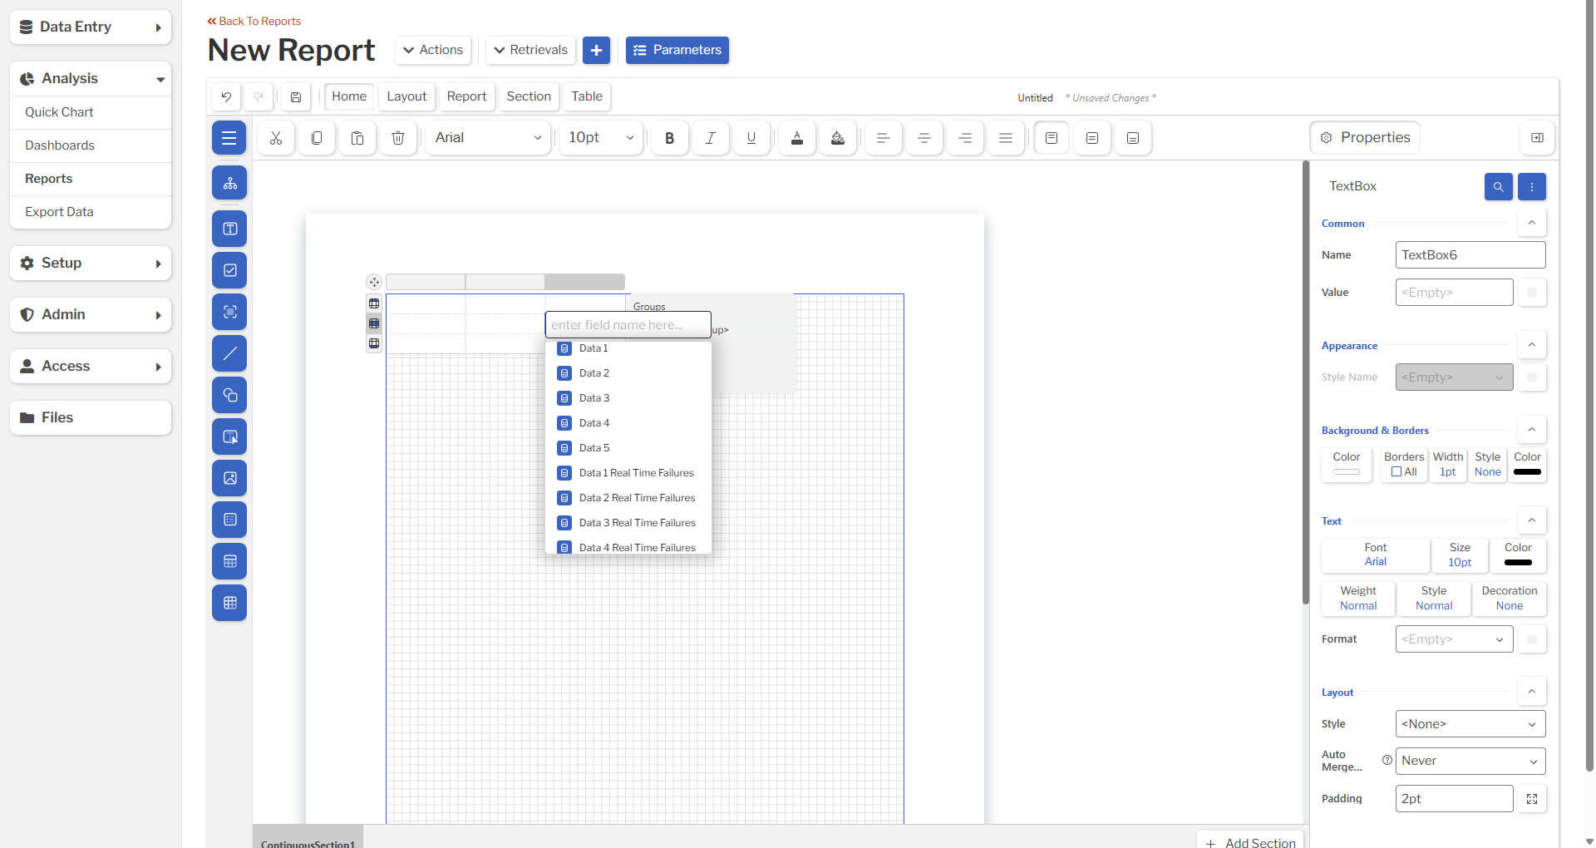Viewport: 1596px width, 848px height.
Task: Click the Back To Reports link
Action: click(254, 21)
